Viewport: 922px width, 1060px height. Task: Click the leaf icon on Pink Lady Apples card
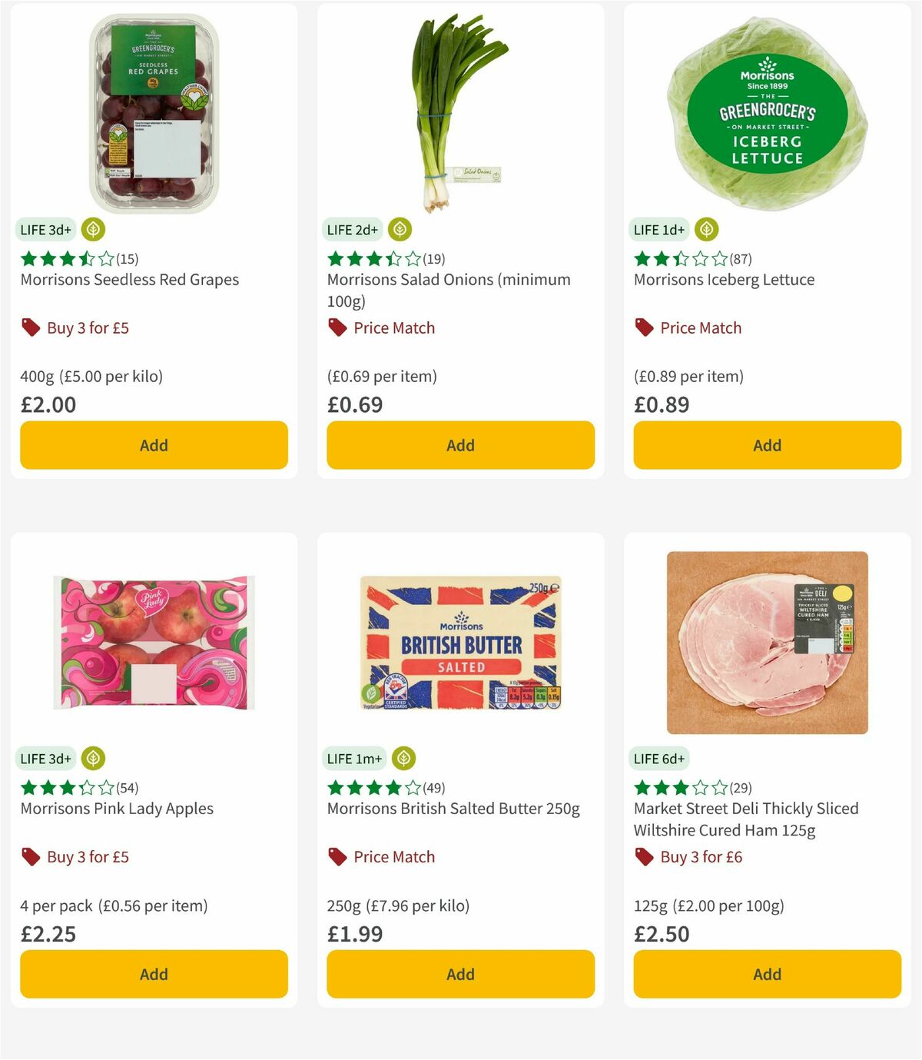(x=92, y=758)
